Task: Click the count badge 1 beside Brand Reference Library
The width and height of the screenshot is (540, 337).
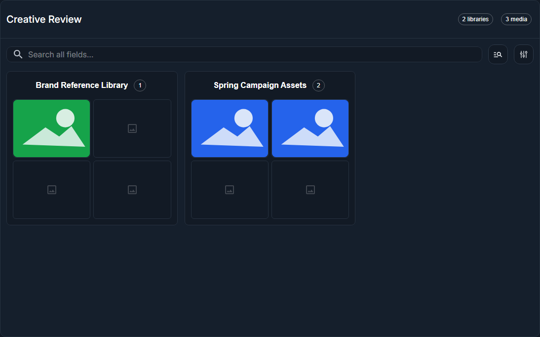Action: pyautogui.click(x=140, y=85)
